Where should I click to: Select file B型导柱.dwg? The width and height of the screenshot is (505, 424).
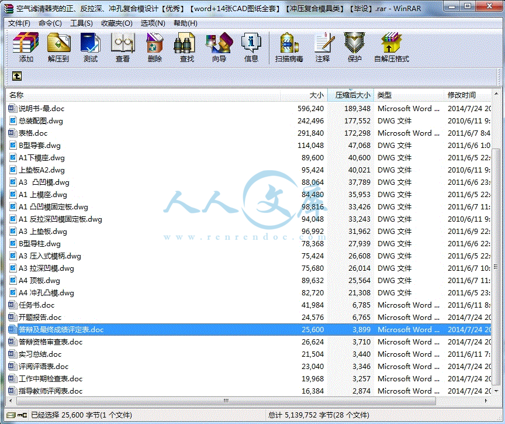click(39, 243)
